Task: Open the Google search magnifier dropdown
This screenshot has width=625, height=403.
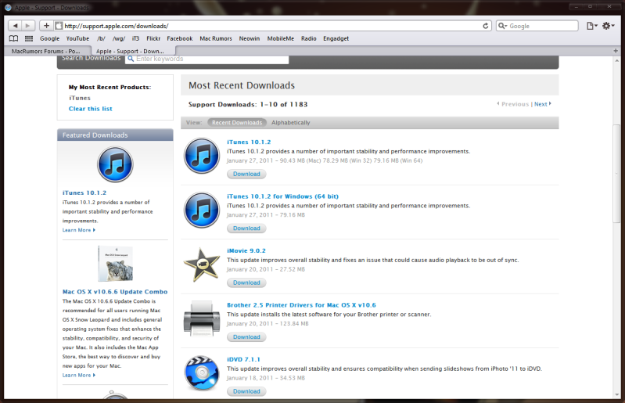Action: (503, 26)
